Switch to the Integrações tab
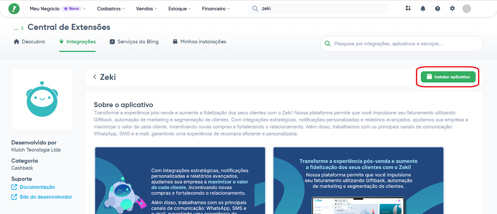Image resolution: width=497 pixels, height=214 pixels. click(x=77, y=42)
